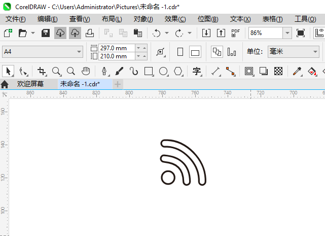
Task: Expand the Open recent files arrow
Action: 33,33
